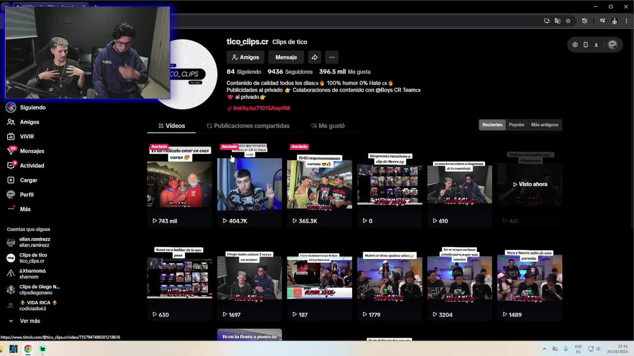Open VIDA RICA codiciado63 account
Image resolution: width=634 pixels, height=356 pixels.
(x=32, y=306)
